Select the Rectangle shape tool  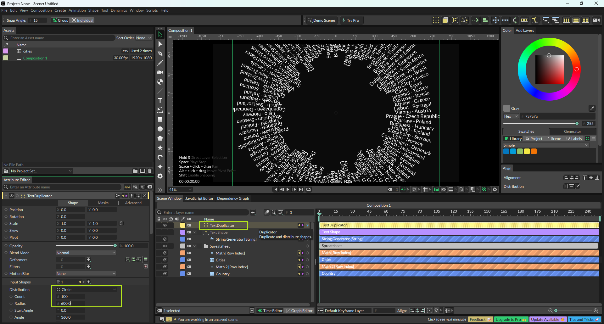point(160,120)
